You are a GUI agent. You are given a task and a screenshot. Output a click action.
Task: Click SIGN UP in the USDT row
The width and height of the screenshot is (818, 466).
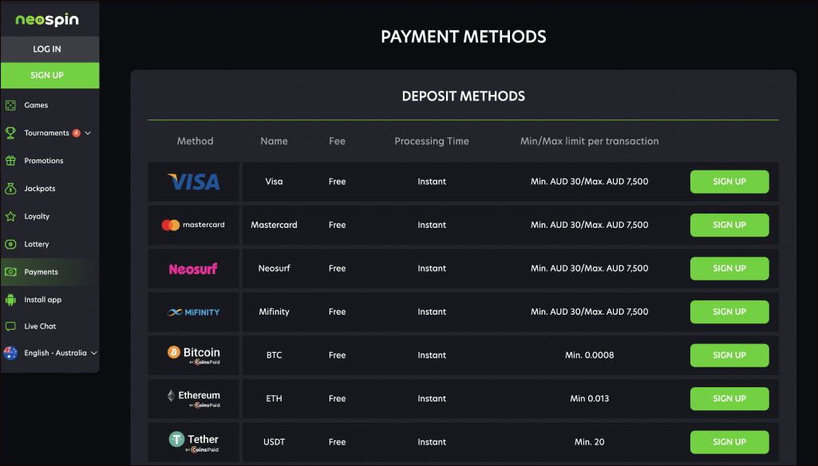pyautogui.click(x=729, y=442)
